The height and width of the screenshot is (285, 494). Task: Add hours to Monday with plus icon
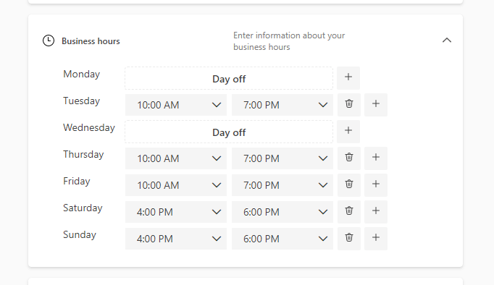348,78
